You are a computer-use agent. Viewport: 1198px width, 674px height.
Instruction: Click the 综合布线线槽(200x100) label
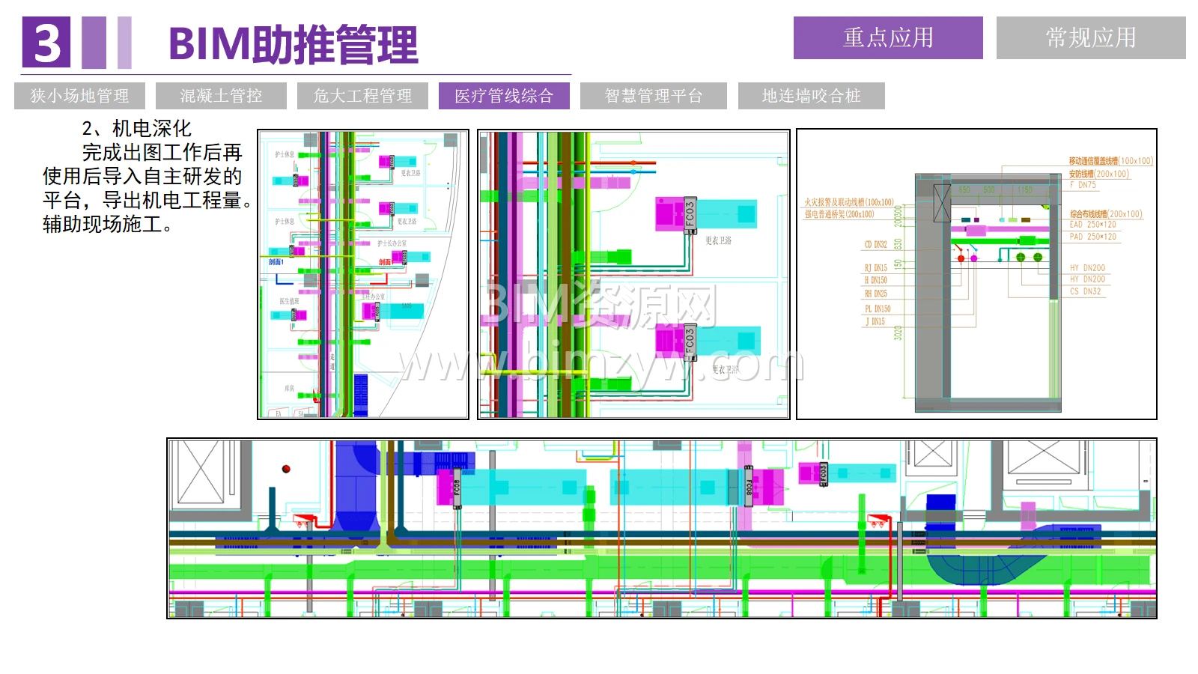point(1106,214)
